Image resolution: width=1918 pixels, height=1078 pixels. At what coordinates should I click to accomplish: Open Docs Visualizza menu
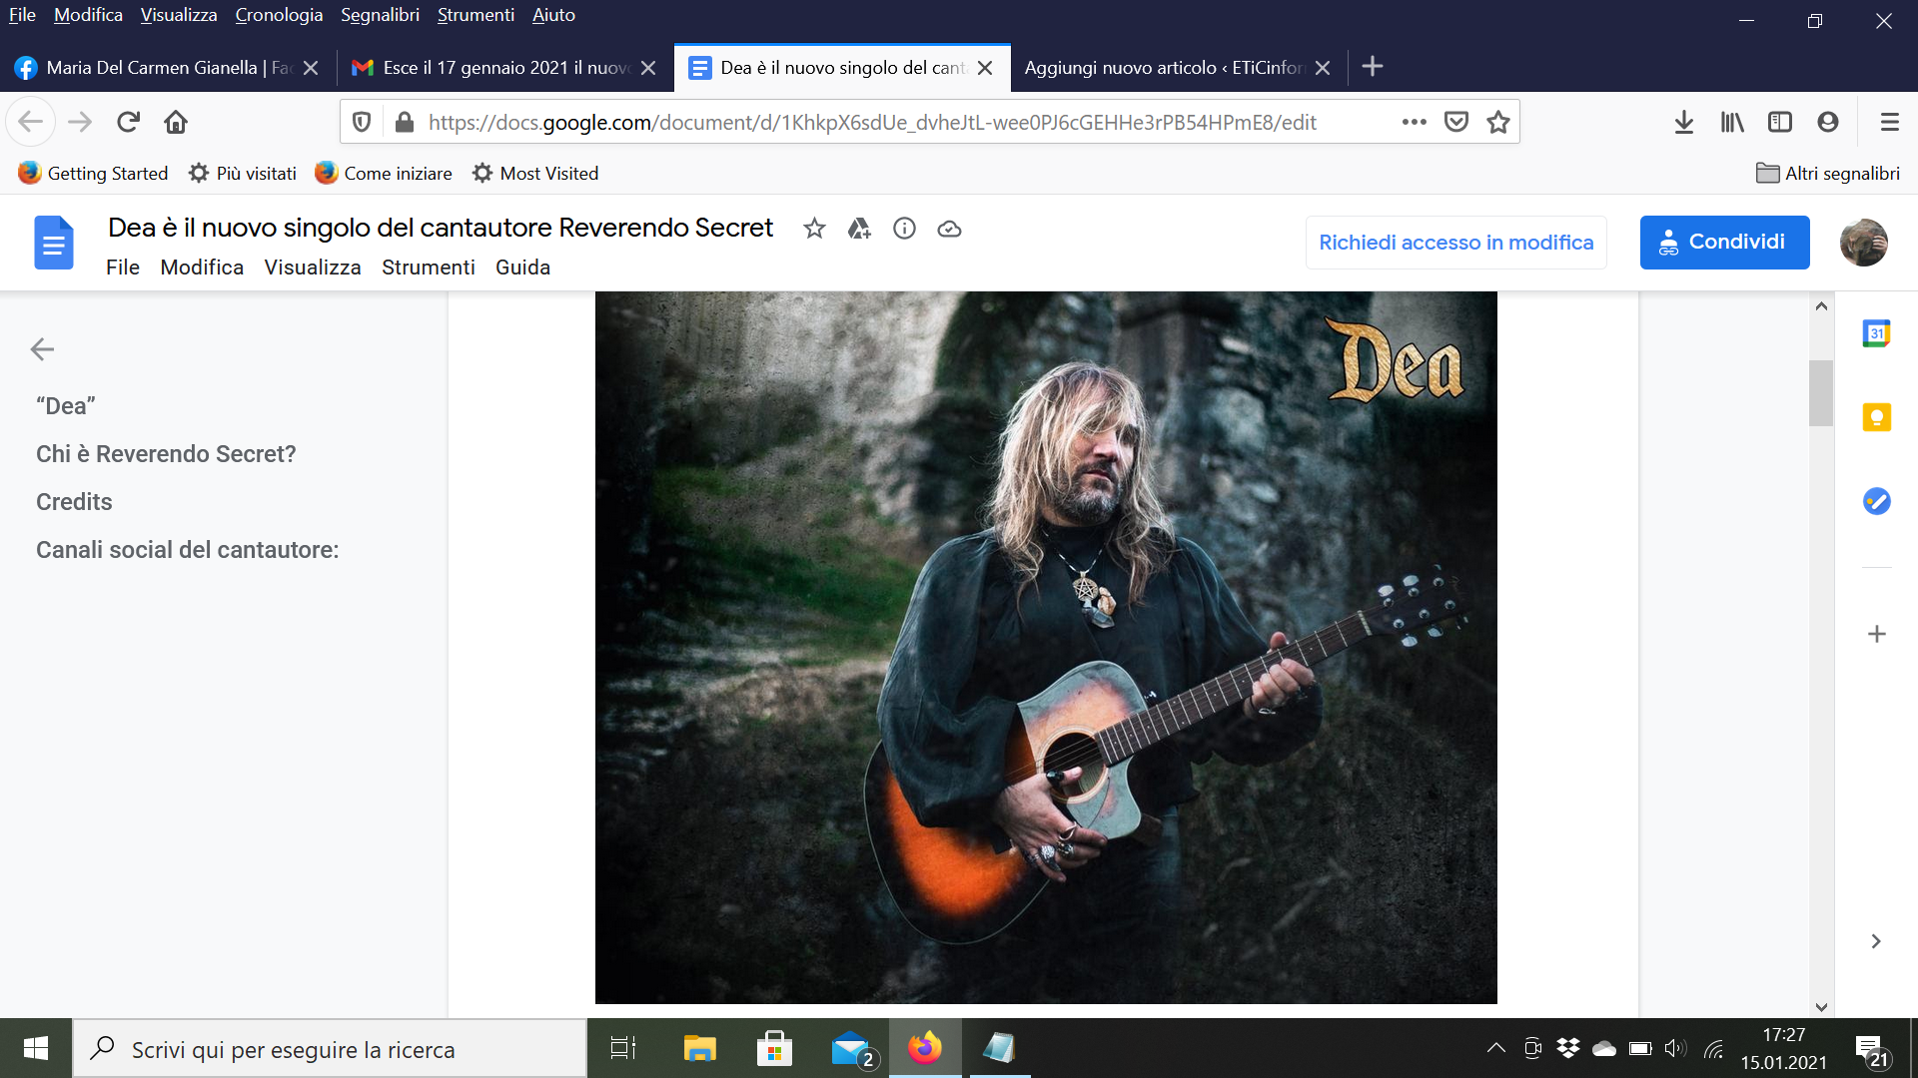313,268
